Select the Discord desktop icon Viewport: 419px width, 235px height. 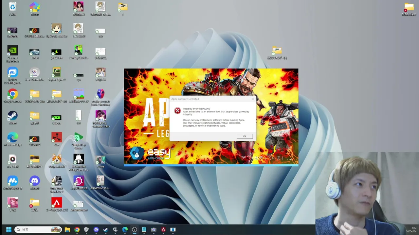(x=34, y=183)
